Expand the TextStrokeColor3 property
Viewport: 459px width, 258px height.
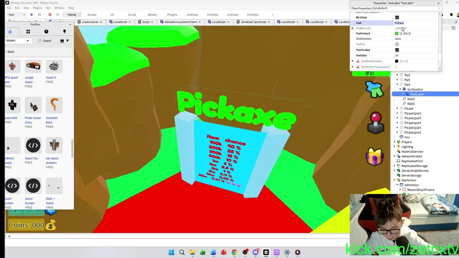click(x=352, y=61)
